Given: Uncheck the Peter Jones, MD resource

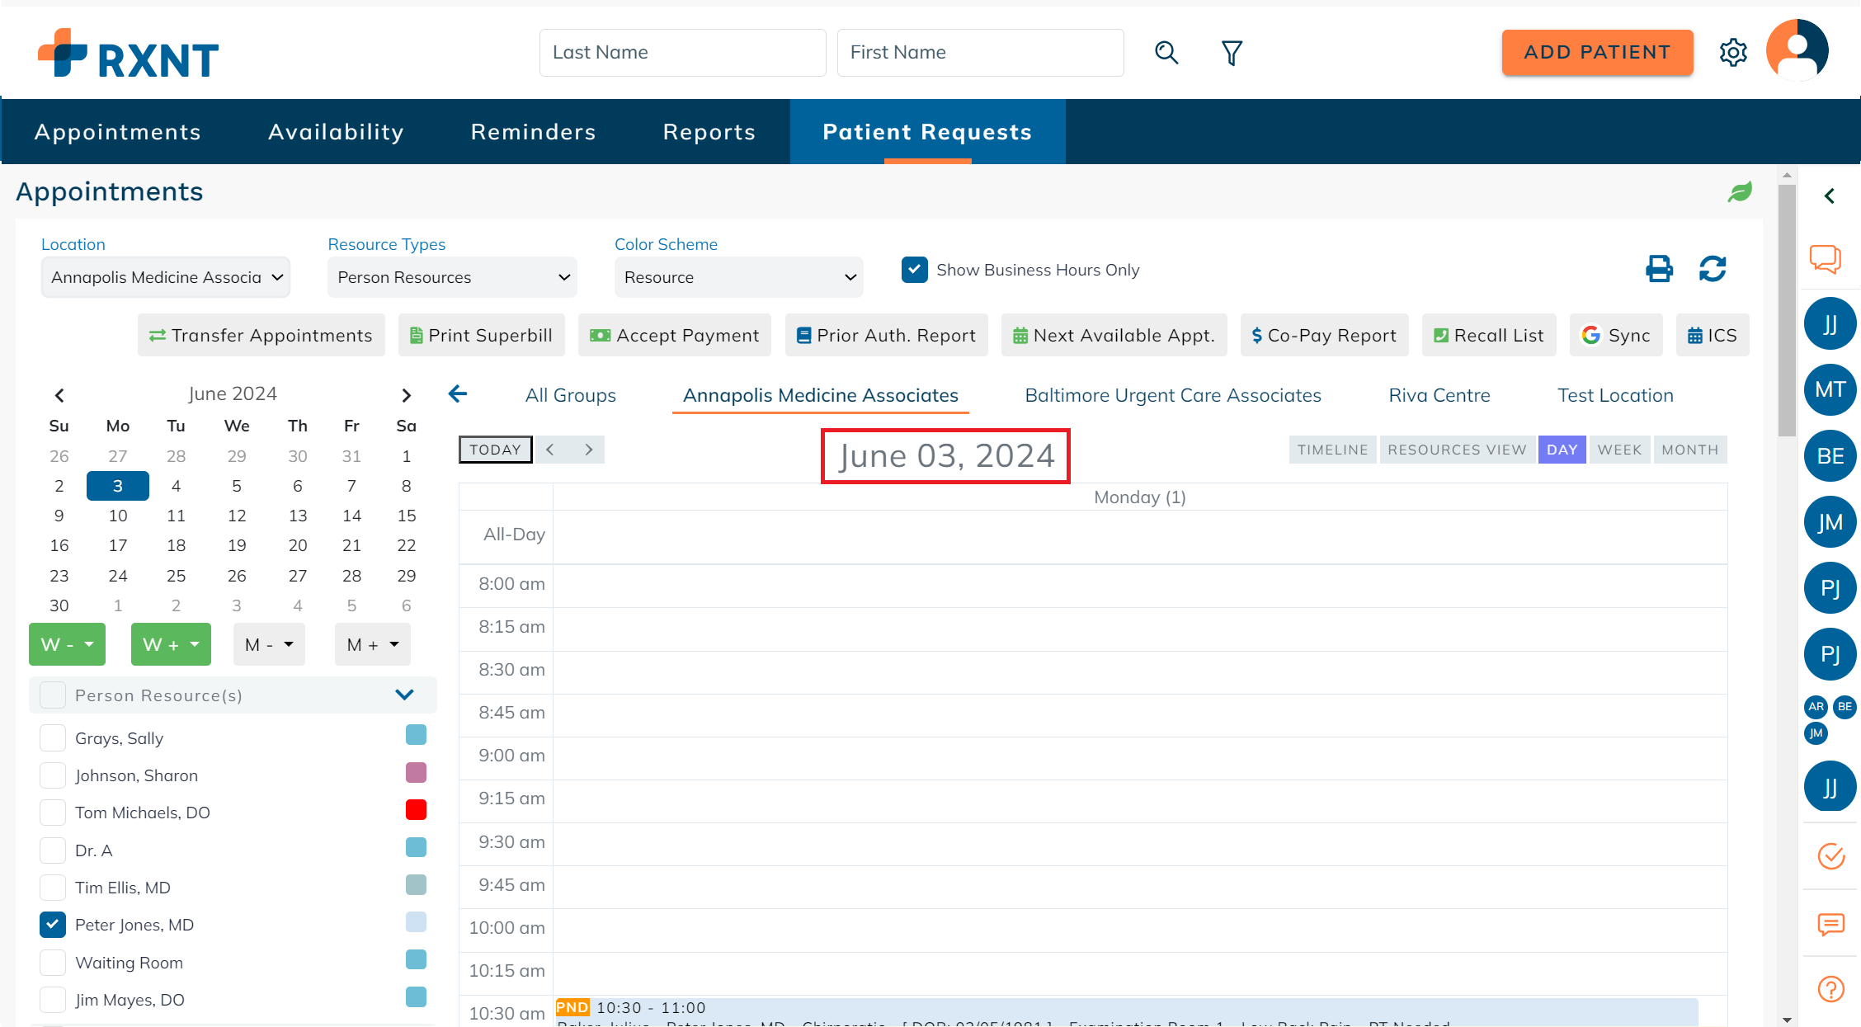Looking at the screenshot, I should (53, 925).
